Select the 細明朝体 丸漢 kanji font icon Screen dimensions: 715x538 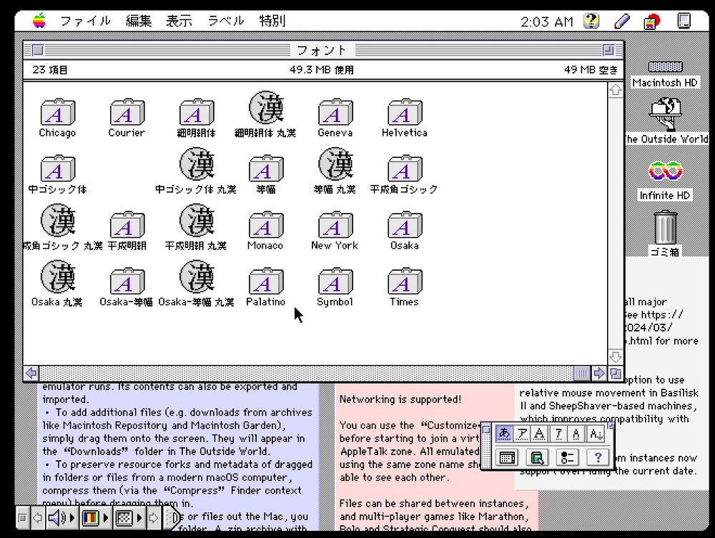click(266, 107)
